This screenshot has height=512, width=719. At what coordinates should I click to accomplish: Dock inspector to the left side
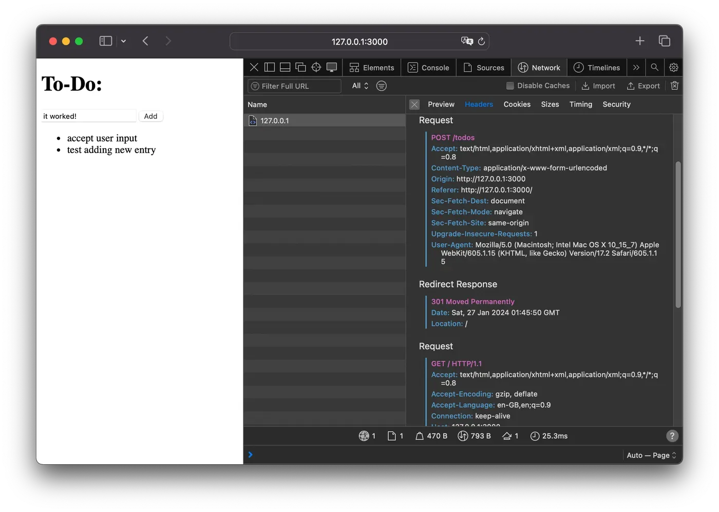270,67
